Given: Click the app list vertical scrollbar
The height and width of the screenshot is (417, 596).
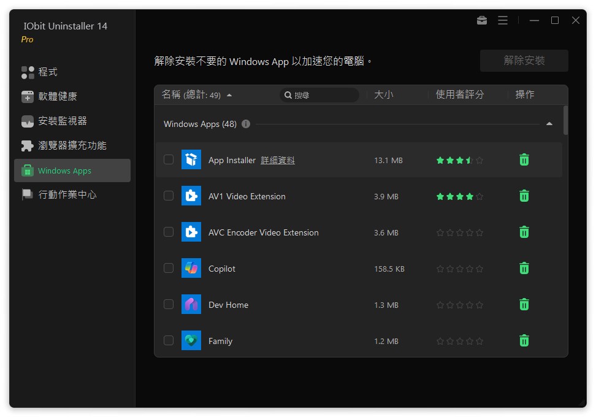Looking at the screenshot, I should click(x=565, y=120).
